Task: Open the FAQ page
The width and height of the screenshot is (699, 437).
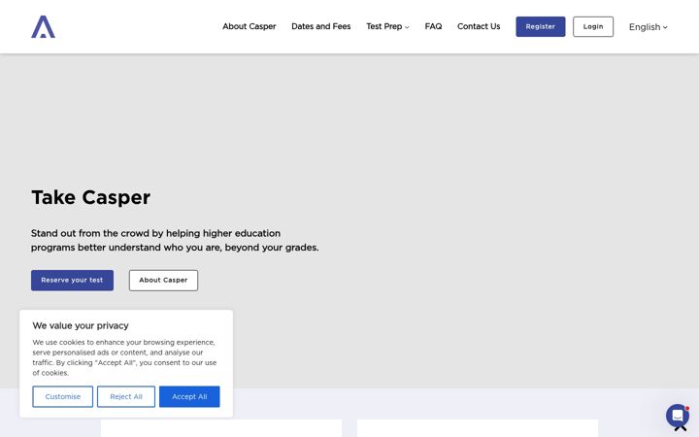Action: coord(433,26)
